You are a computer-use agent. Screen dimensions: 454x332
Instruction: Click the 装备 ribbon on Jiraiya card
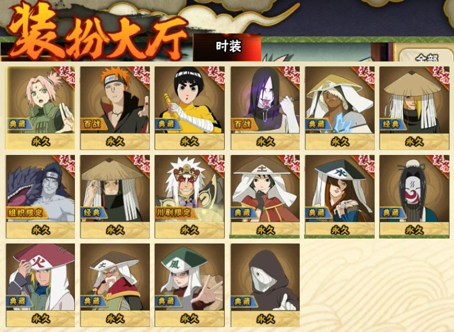216,165
